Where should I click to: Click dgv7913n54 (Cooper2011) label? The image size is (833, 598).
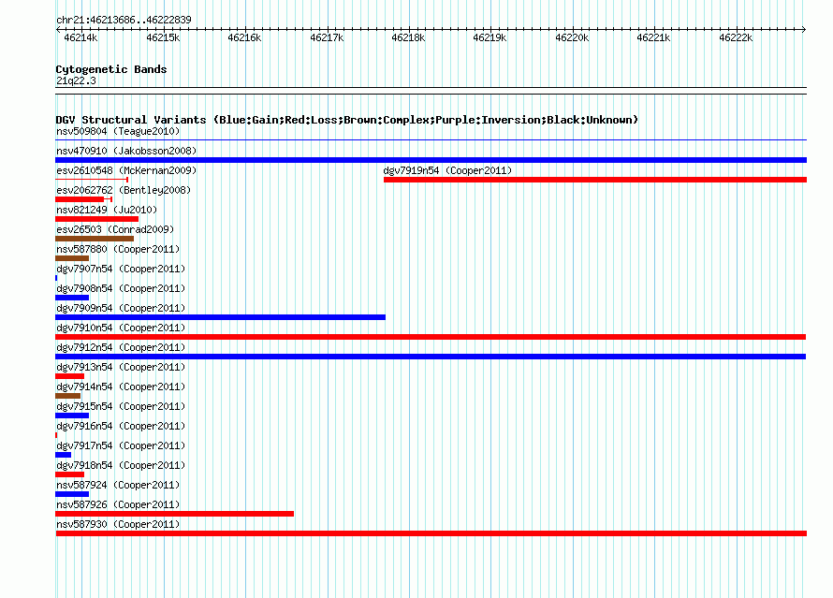(121, 367)
